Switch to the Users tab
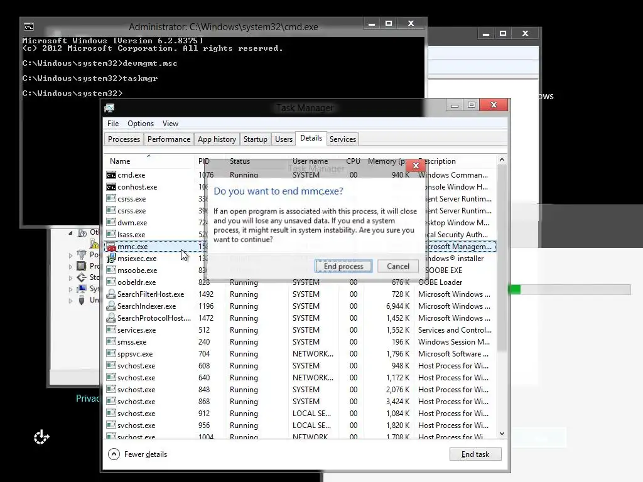The image size is (643, 482). (x=284, y=139)
